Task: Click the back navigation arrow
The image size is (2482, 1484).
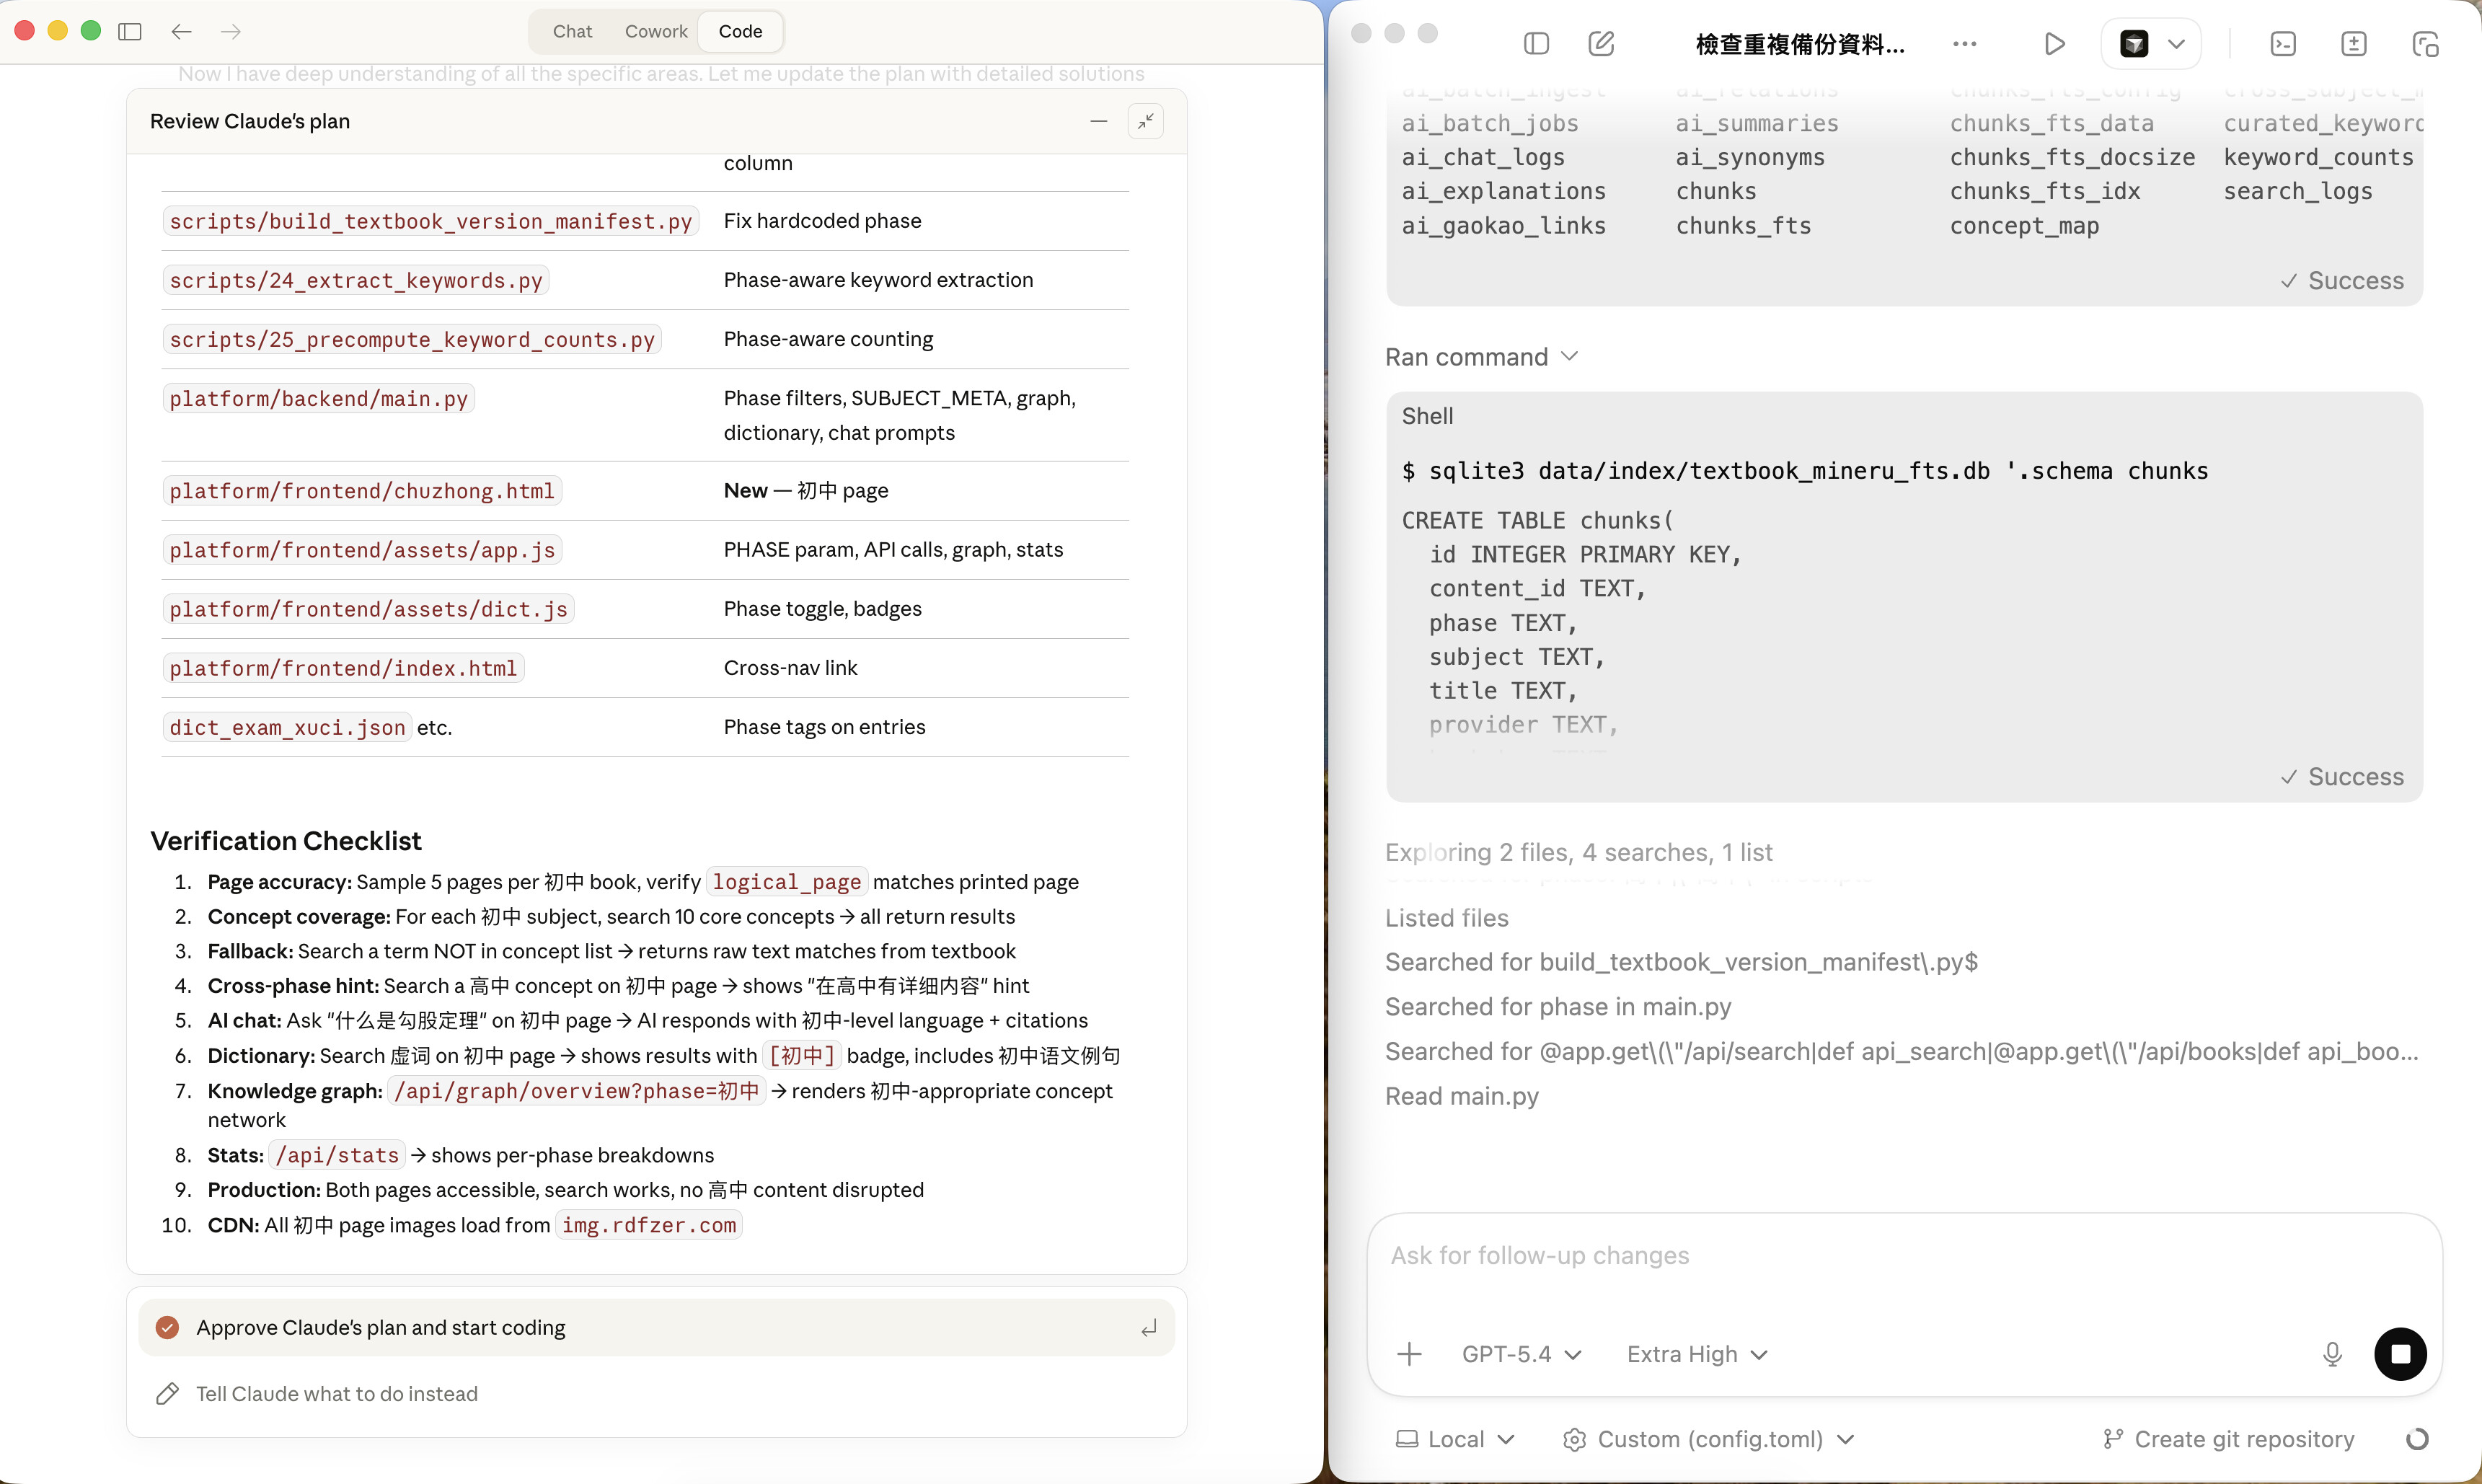Action: (x=181, y=31)
